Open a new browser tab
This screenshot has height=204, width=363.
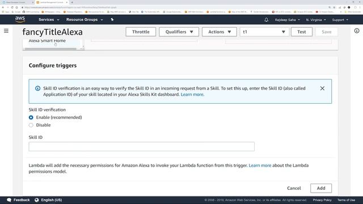click(72, 2)
